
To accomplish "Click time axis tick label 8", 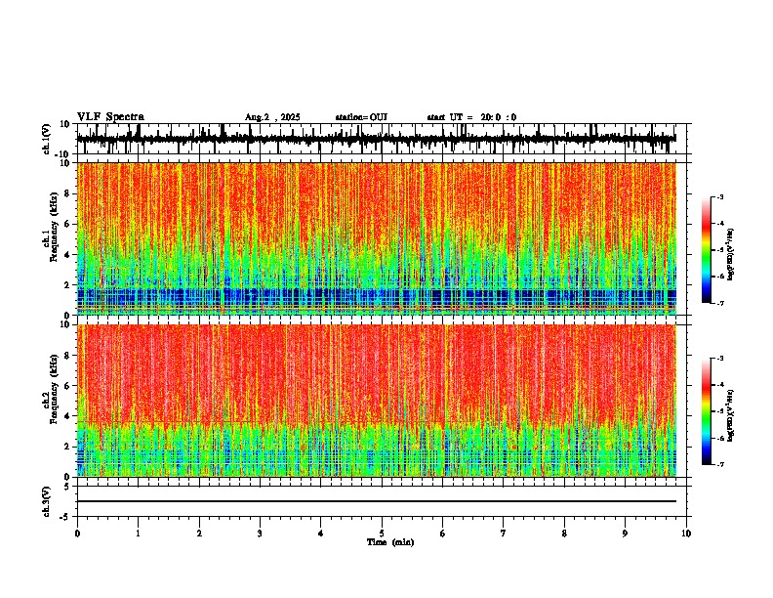I will pos(564,534).
